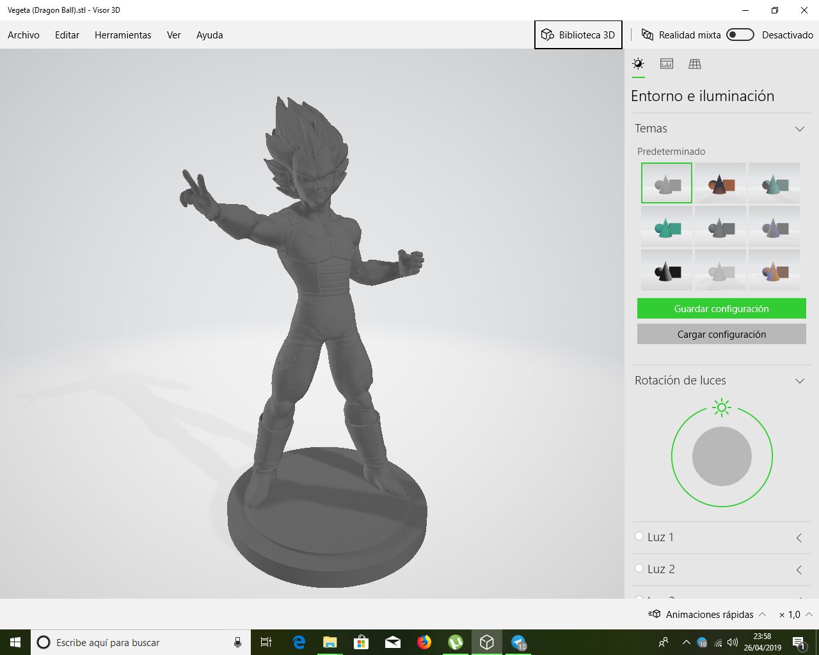
Task: Collapse the Temas section
Action: pos(799,129)
